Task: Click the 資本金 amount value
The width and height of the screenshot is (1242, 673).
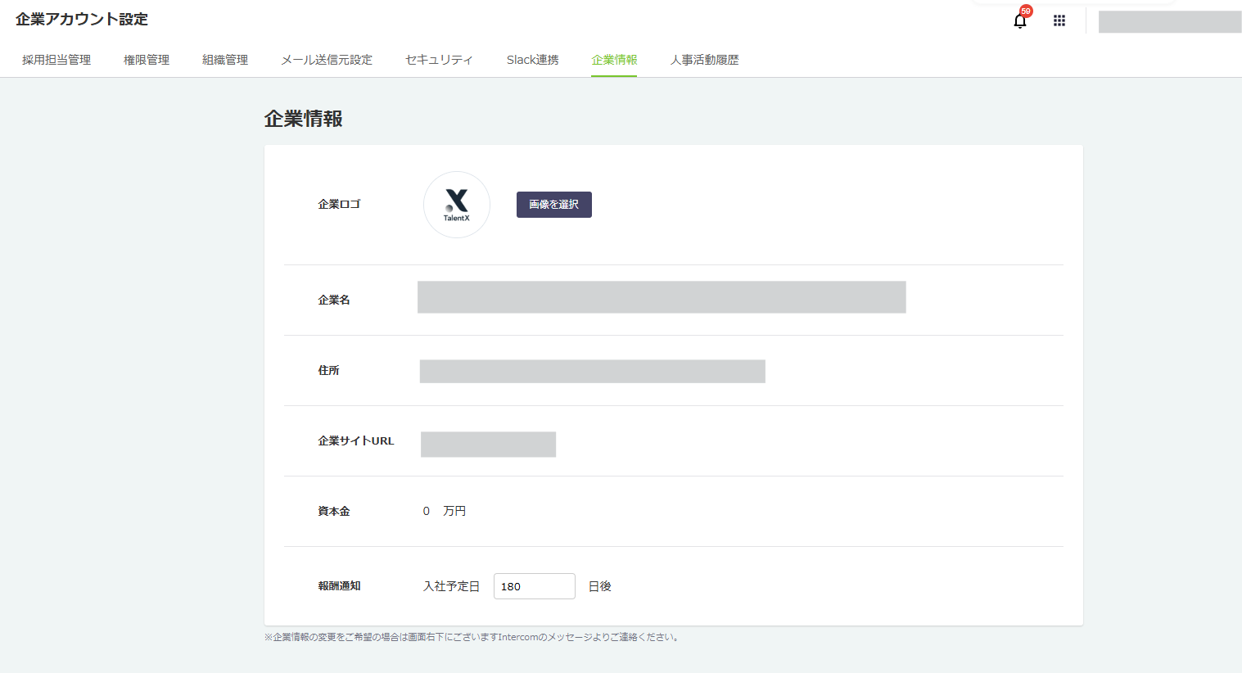Action: coord(444,511)
